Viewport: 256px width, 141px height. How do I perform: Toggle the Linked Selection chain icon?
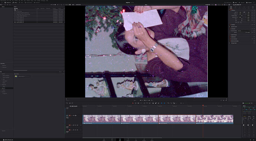point(156,103)
